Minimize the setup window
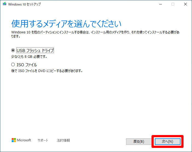192x152 pixels. (x=161, y=4)
